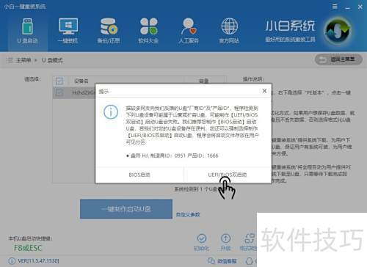Image resolution: width=367 pixels, height=267 pixels.
Task: Minimize the 小白 application window
Action: pos(348,7)
